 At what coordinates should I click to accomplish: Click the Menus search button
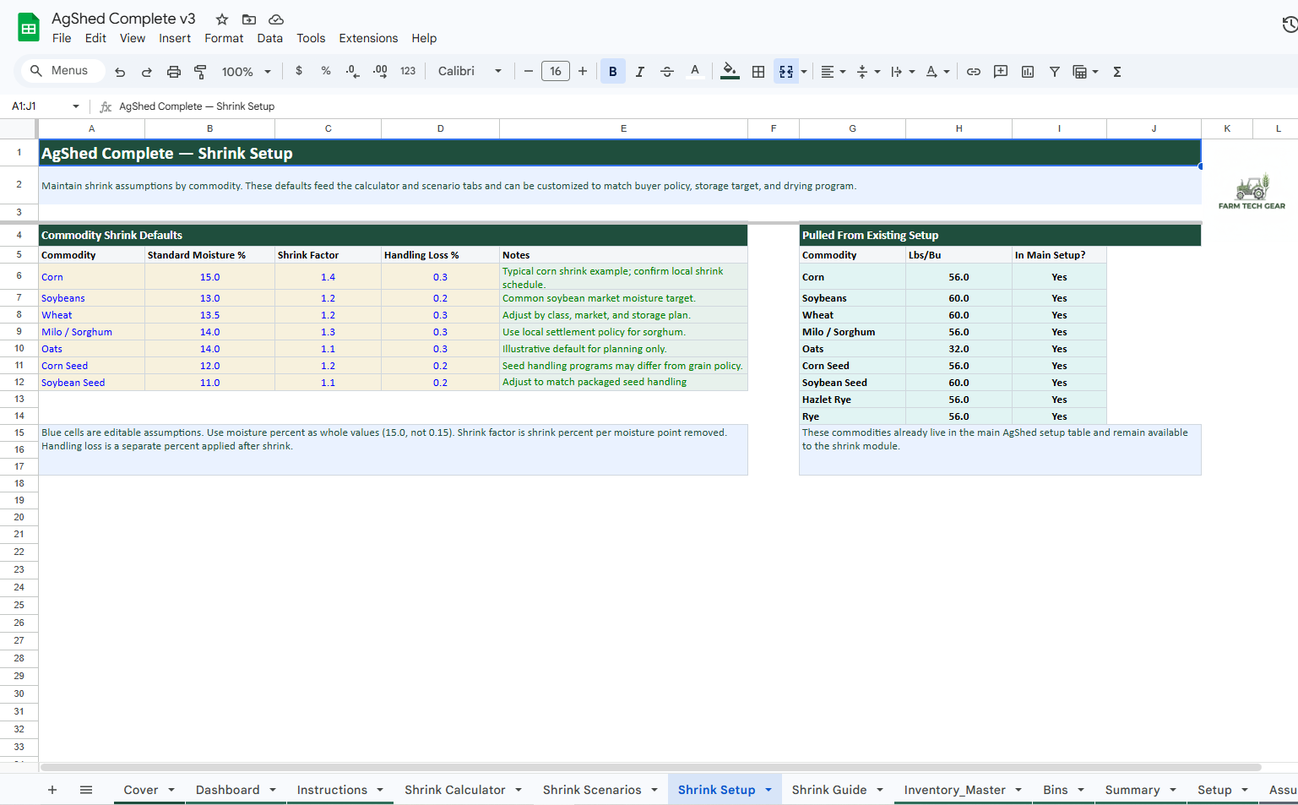(x=61, y=71)
